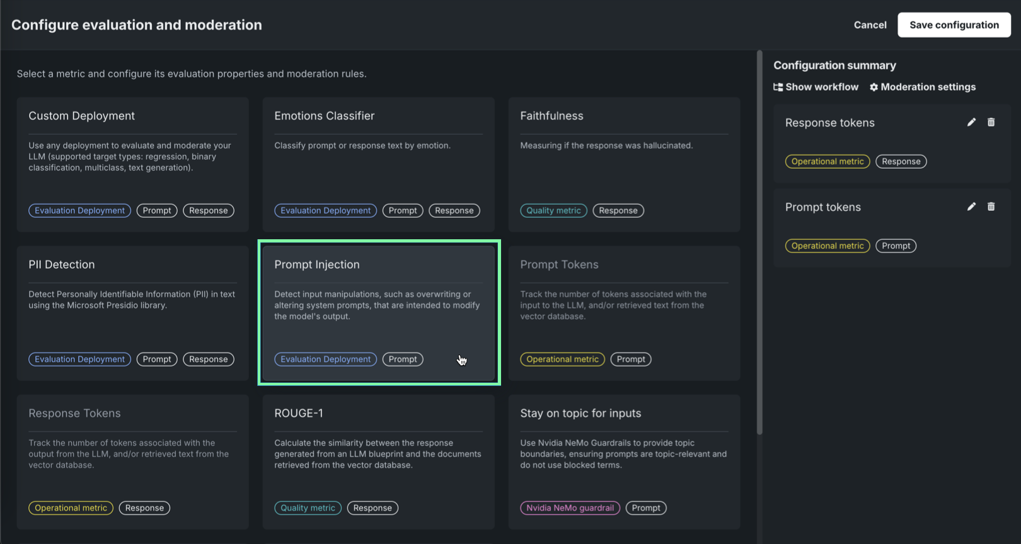This screenshot has height=544, width=1021.
Task: Click Operational metric tag under Response tokens summary
Action: [827, 162]
